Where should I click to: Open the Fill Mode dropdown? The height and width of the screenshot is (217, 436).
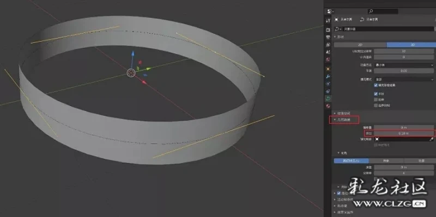(404, 79)
